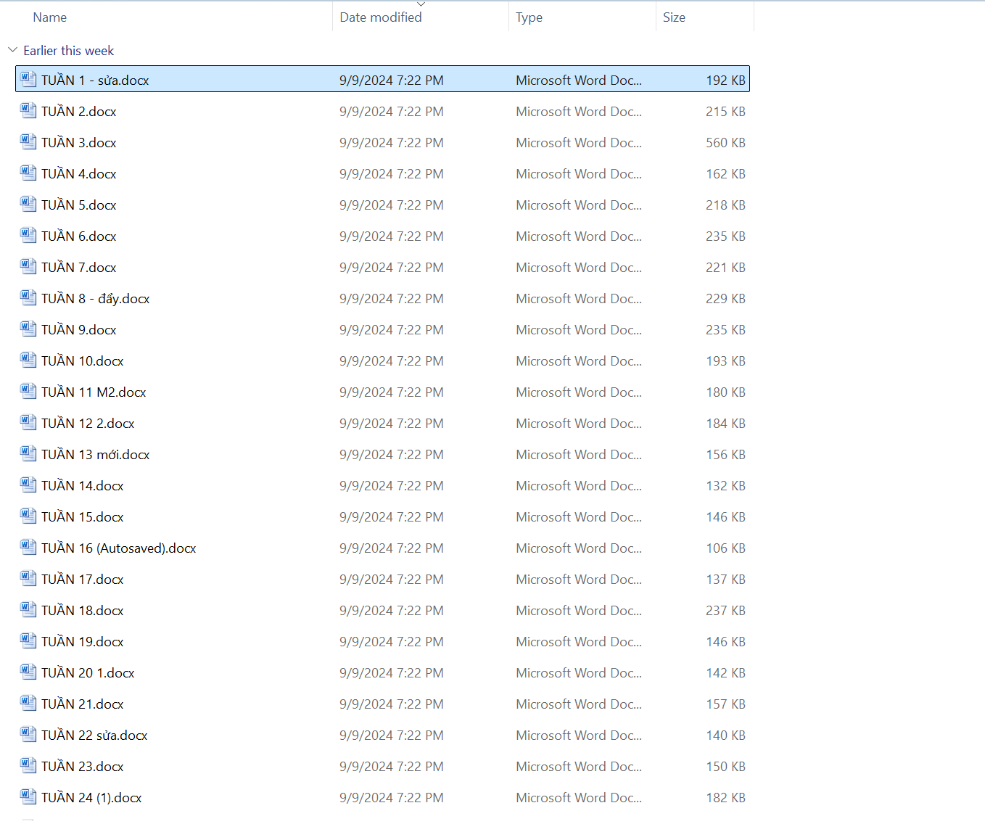The image size is (985, 824).
Task: Click the Word icon of TUẦN 10.docx
Action: 28,360
